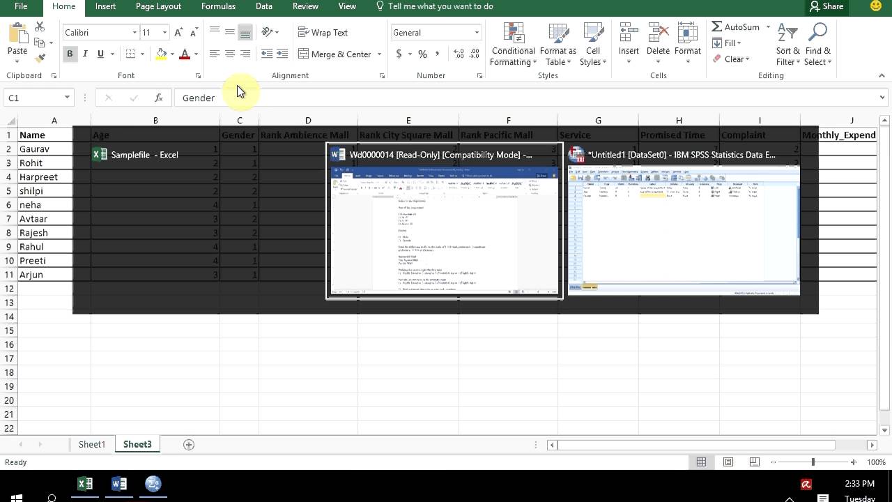Toggle Top Align

[215, 32]
